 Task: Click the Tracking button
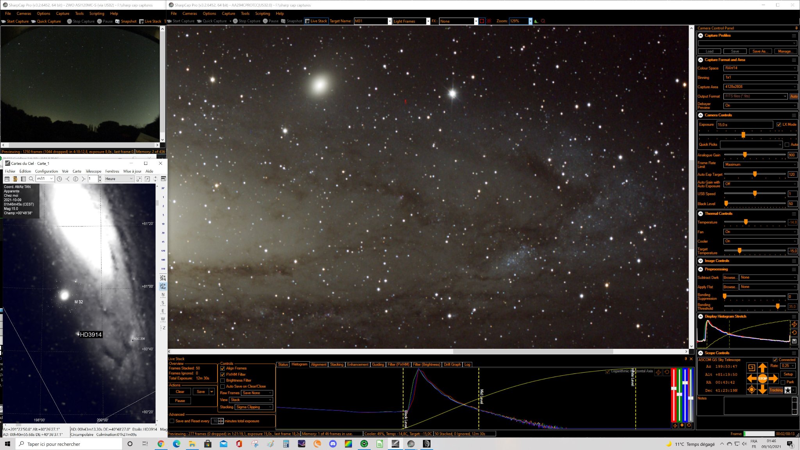tap(776, 390)
